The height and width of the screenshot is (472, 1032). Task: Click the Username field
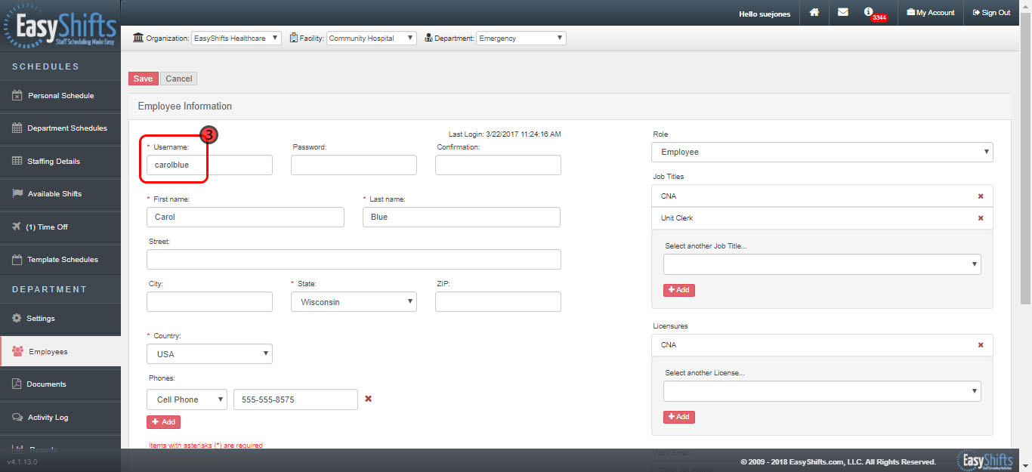pos(209,165)
